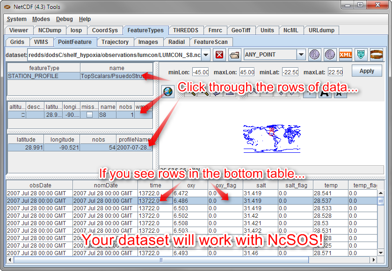Open the System menu

[x=16, y=19]
